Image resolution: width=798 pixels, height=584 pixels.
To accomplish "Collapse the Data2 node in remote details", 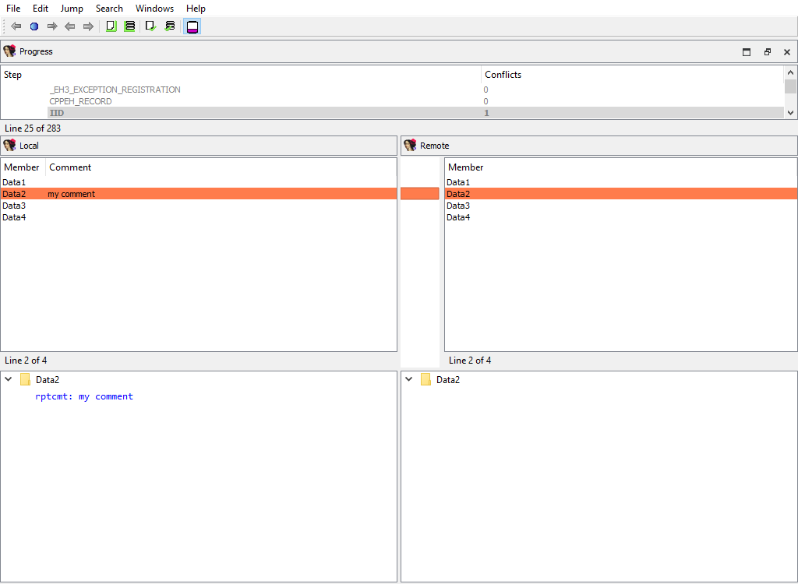I will pyautogui.click(x=409, y=380).
